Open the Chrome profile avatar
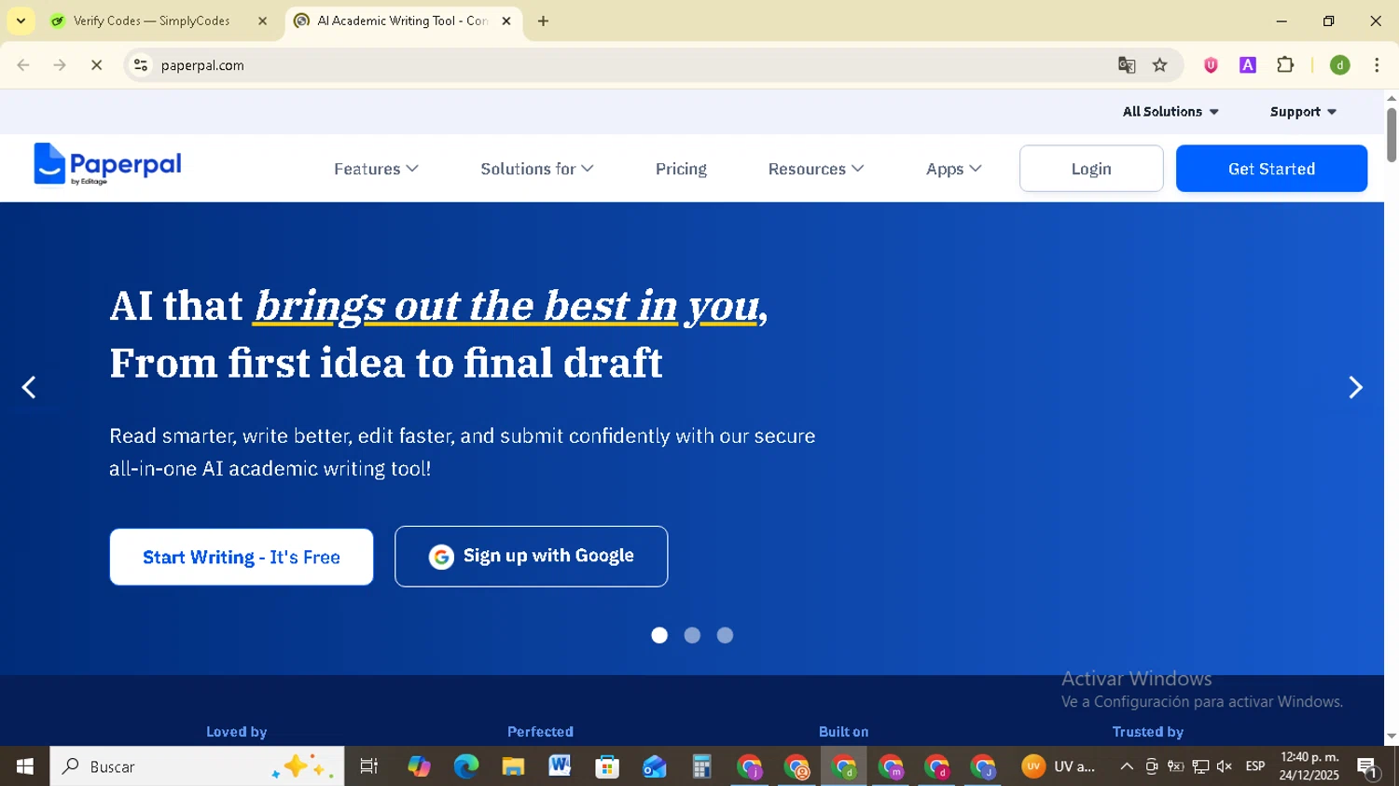 (1340, 65)
